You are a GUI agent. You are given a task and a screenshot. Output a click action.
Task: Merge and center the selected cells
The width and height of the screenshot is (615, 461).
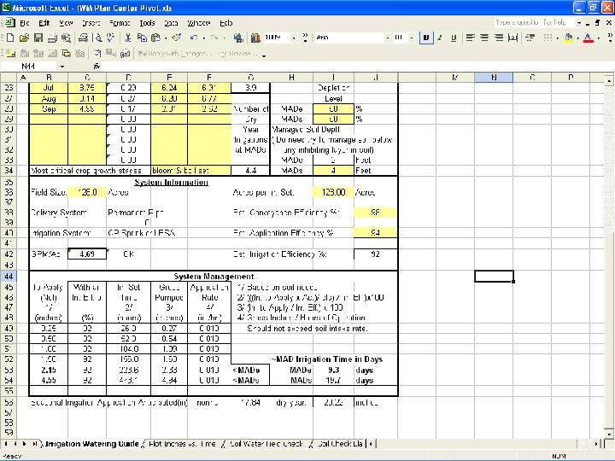pyautogui.click(x=512, y=38)
